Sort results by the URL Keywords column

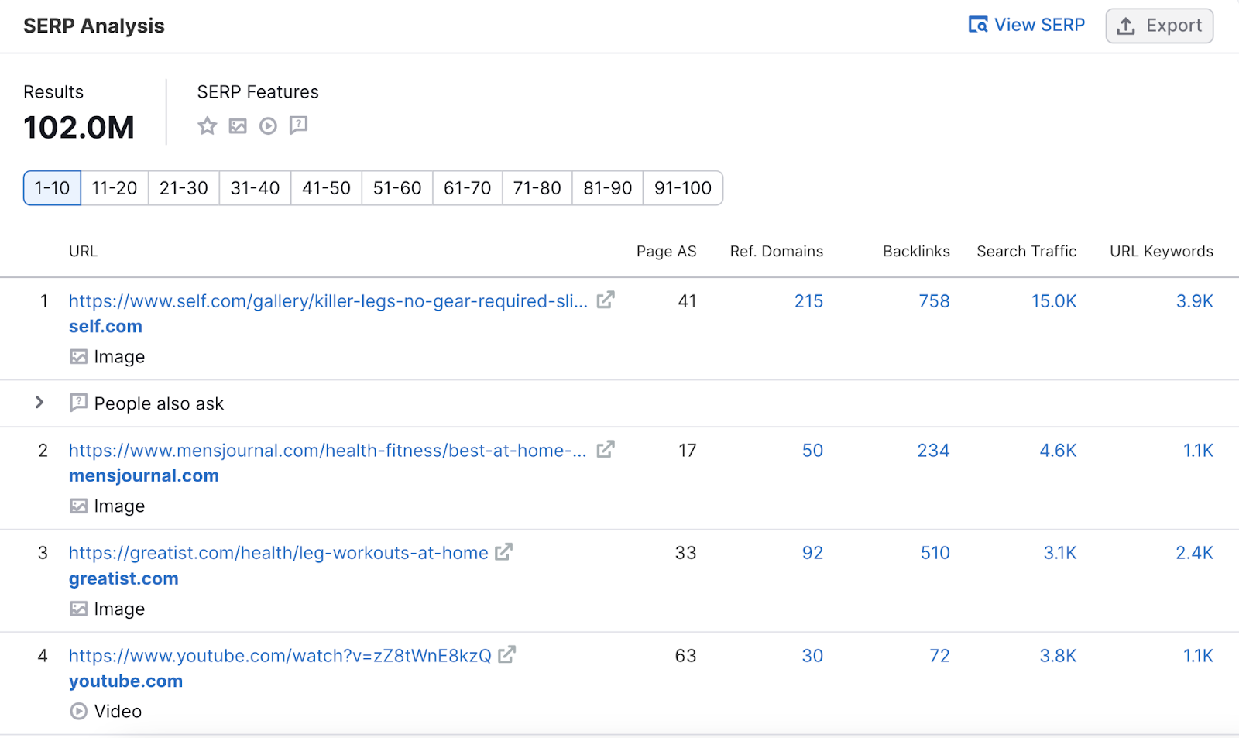pos(1160,251)
